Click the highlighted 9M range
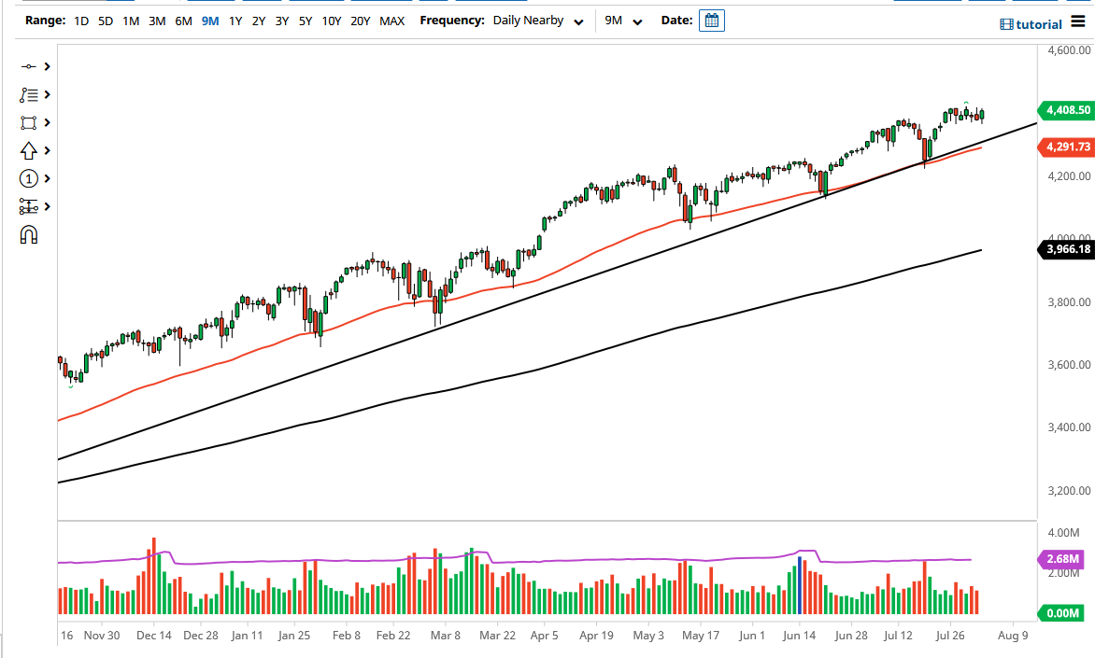Viewport: 1095px width, 658px height. tap(209, 20)
